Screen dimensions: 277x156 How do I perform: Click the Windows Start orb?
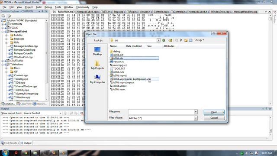(x=5, y=153)
